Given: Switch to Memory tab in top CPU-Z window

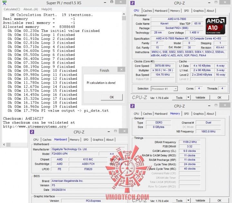Looking at the screenshot, I should 175,11.
